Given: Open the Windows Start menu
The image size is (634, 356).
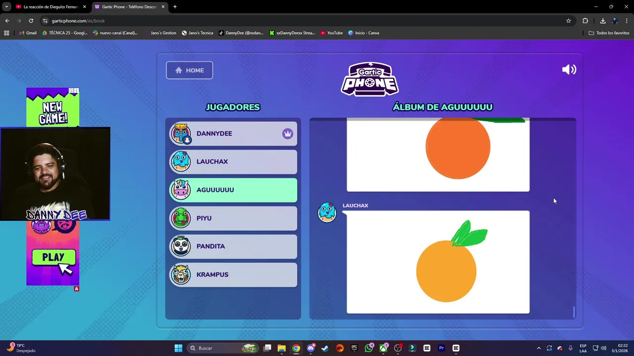Looking at the screenshot, I should tap(178, 348).
